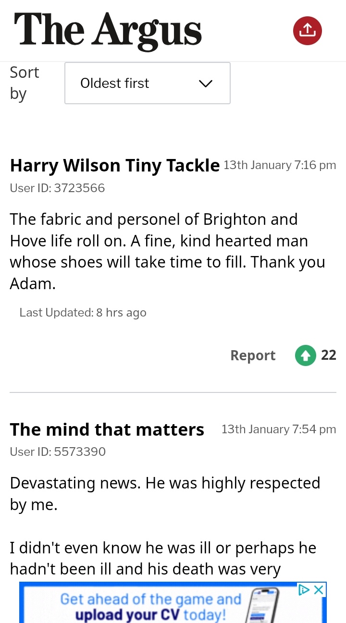Select the 13th January 7:54 pm timestamp
Image resolution: width=346 pixels, height=623 pixels.
pos(279,429)
